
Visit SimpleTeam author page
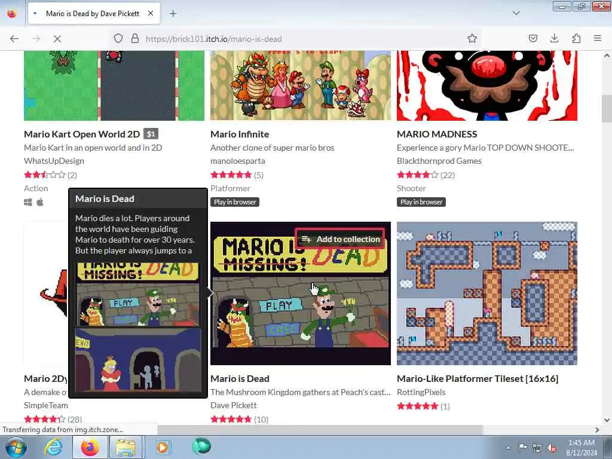tap(45, 405)
